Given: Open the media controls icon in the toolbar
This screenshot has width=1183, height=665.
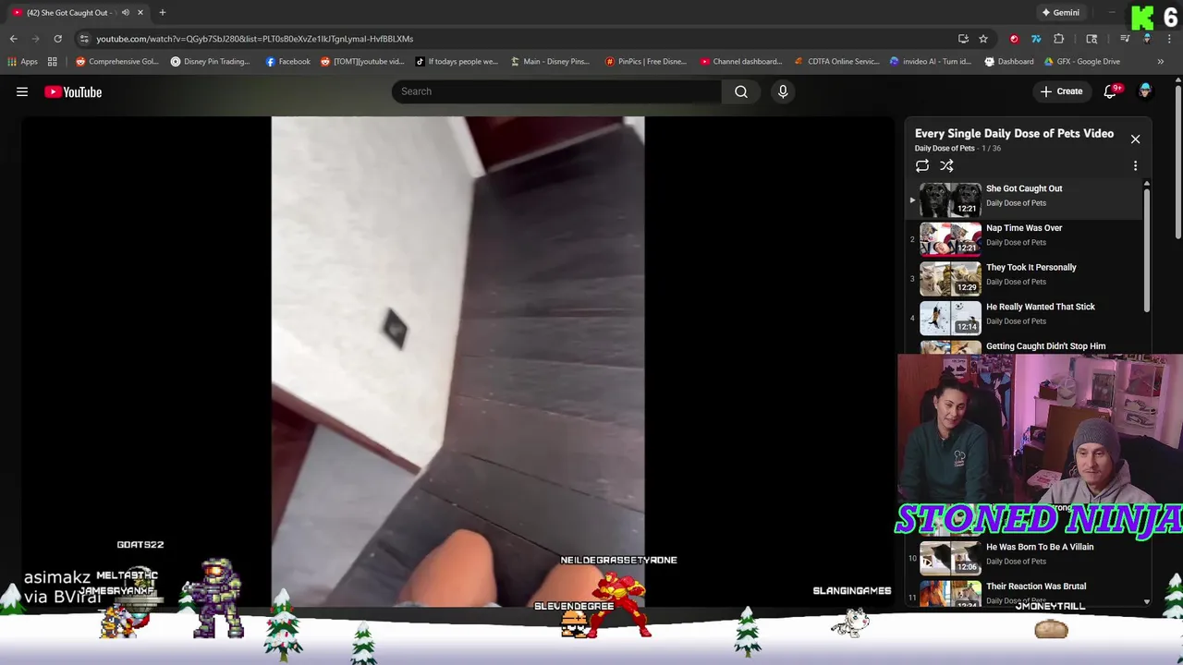Looking at the screenshot, I should click(x=1125, y=39).
